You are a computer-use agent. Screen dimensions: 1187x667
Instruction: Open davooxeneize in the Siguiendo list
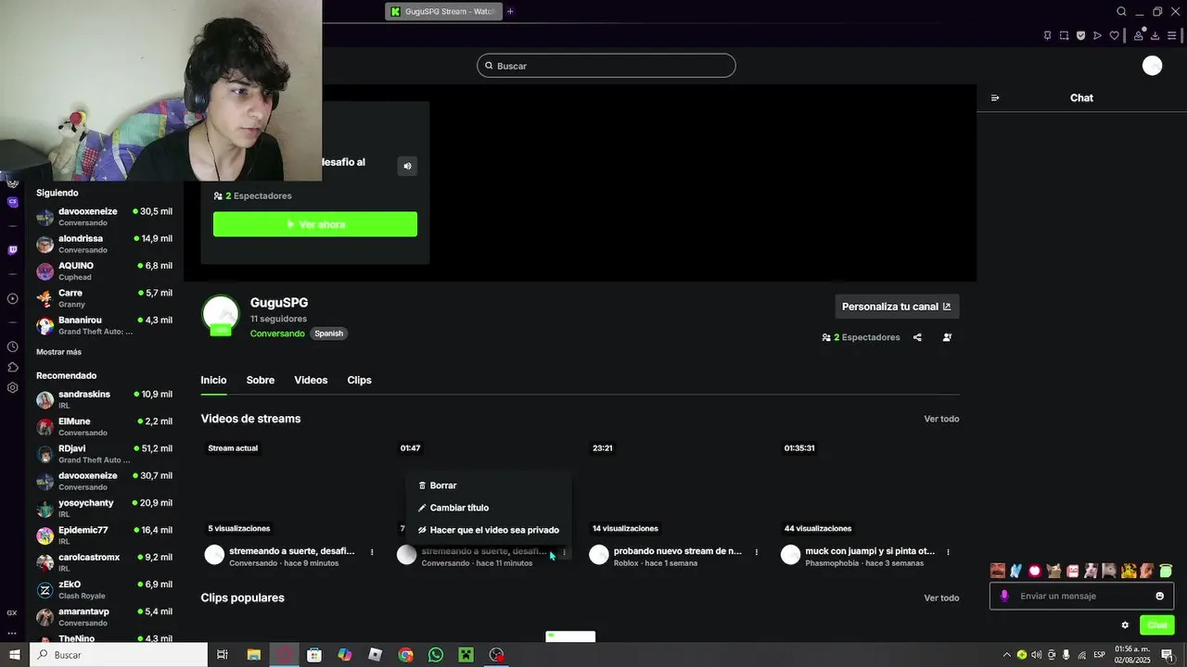tap(104, 216)
